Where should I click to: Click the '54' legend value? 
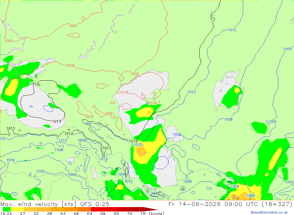tap(89, 214)
